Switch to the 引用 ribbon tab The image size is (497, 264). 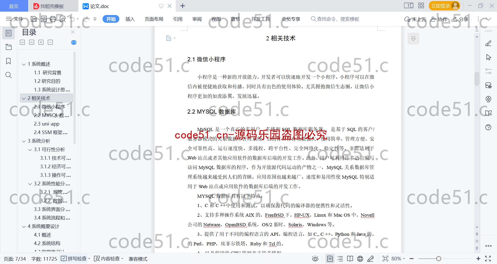pyautogui.click(x=178, y=19)
